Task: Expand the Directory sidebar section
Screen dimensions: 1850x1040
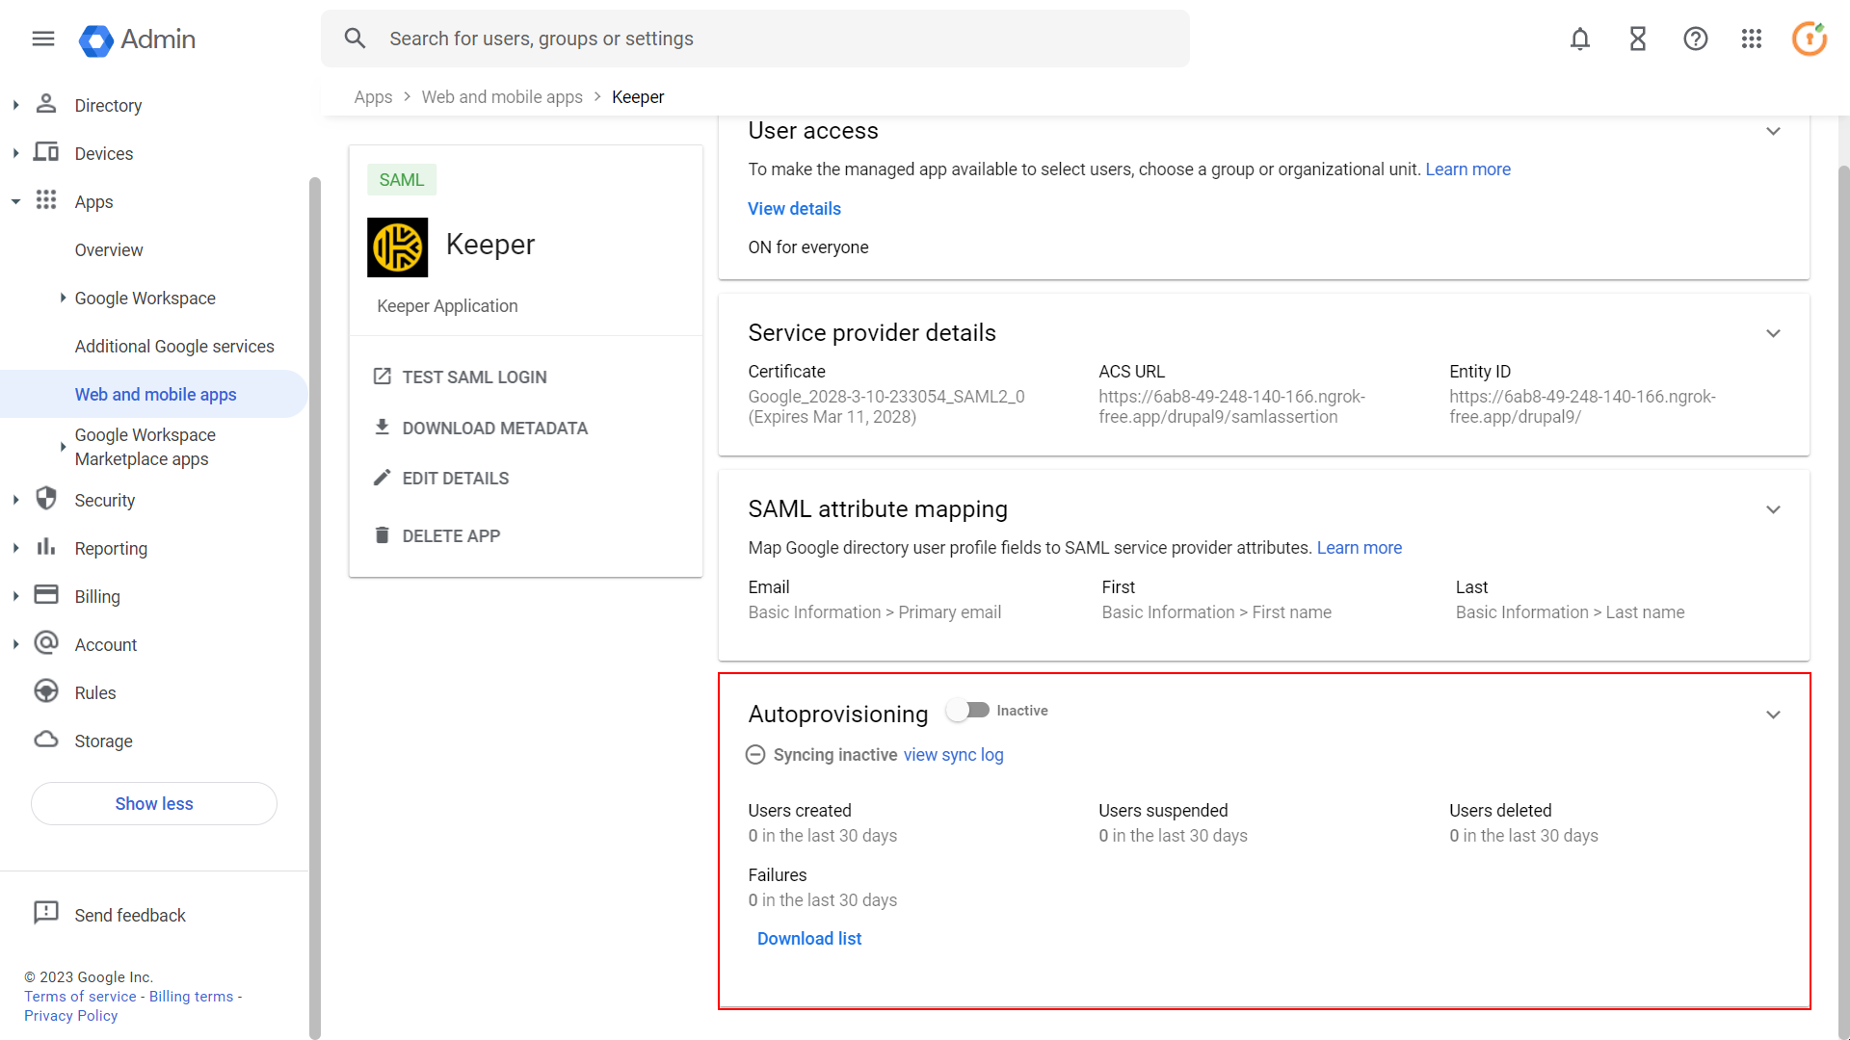Action: pos(15,105)
